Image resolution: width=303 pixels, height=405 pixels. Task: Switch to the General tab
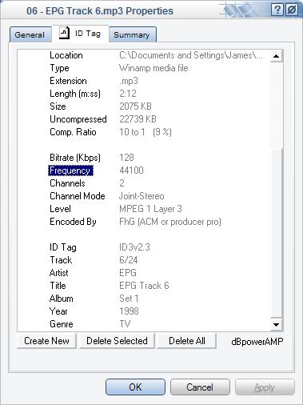(30, 34)
